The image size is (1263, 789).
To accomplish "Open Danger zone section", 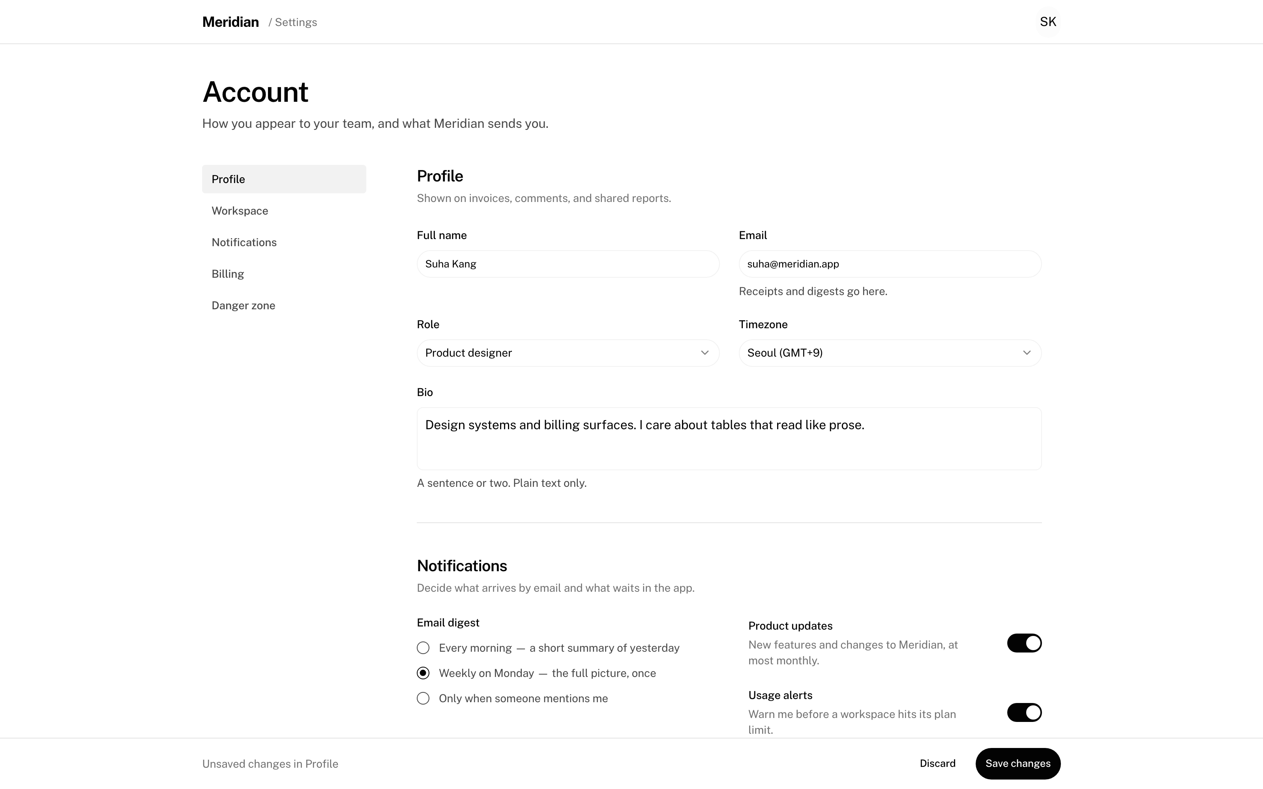I will (x=284, y=305).
